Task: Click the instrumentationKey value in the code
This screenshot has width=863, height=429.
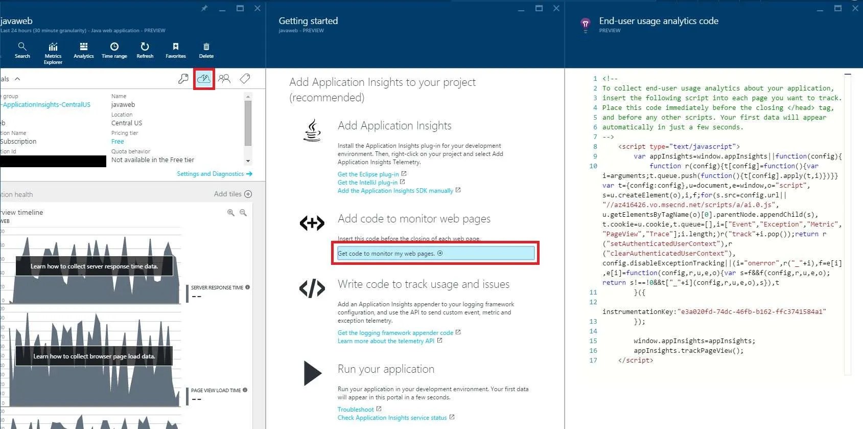Action: click(x=752, y=311)
